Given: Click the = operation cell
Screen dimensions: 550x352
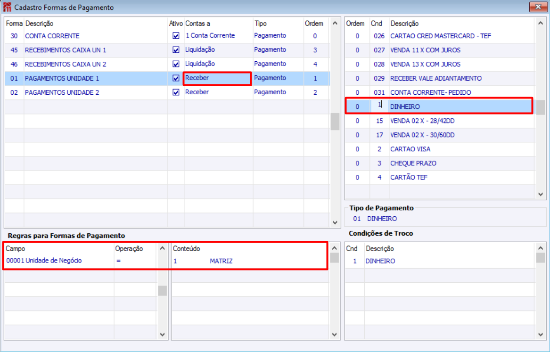Looking at the screenshot, I should coord(119,261).
